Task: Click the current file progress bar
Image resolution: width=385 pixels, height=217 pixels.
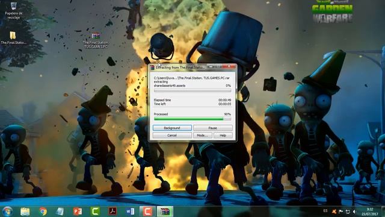Action: point(192,90)
